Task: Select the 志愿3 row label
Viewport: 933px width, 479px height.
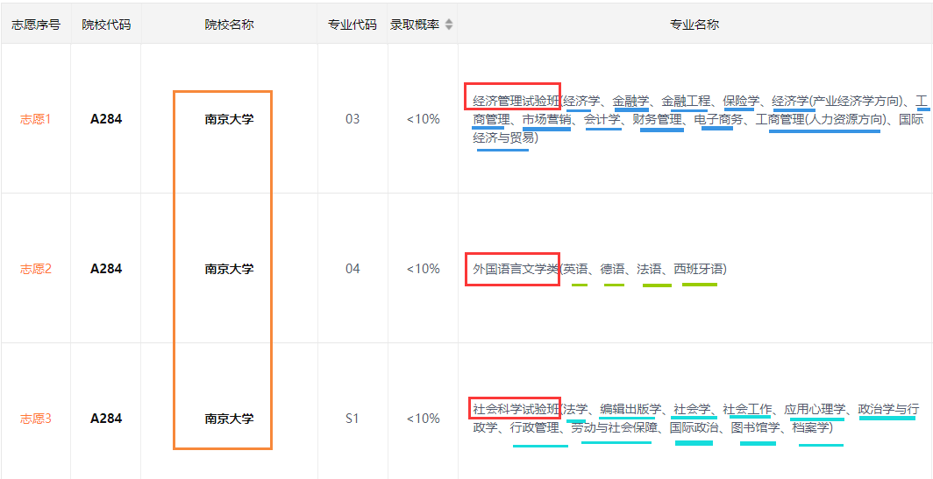Action: coord(36,419)
